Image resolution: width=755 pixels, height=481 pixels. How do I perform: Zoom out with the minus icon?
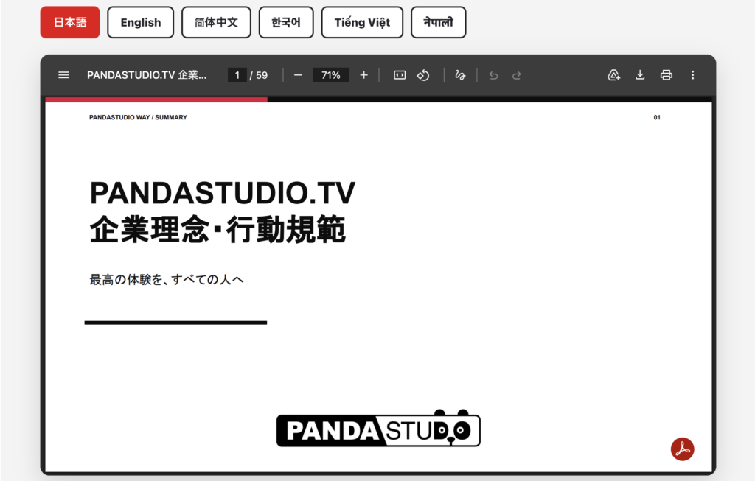pyautogui.click(x=298, y=75)
